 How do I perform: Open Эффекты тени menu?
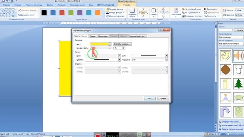tap(132, 13)
